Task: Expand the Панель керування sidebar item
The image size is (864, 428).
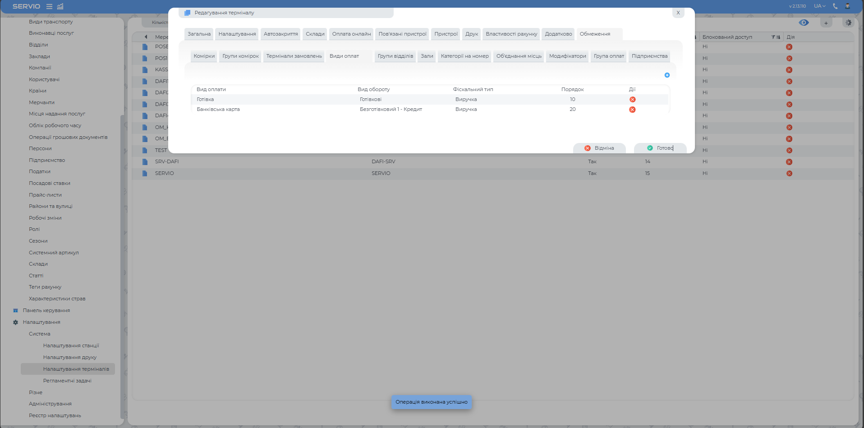Action: pos(46,310)
